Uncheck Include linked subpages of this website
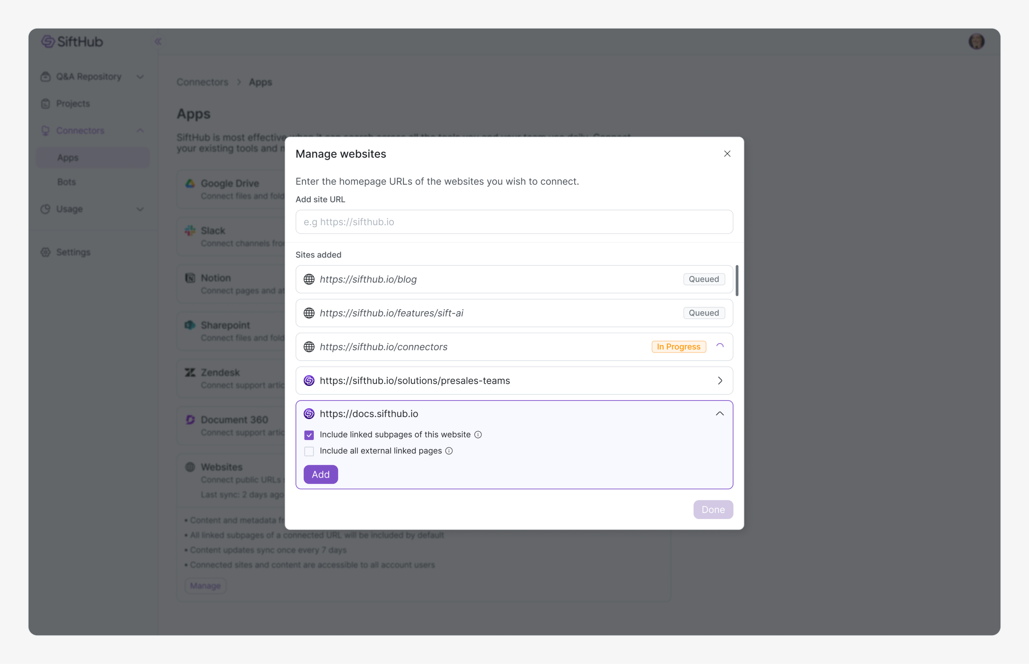Viewport: 1029px width, 664px height. 309,435
